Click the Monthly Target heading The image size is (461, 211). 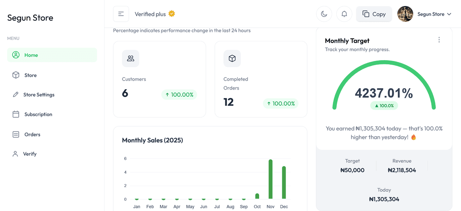347,41
